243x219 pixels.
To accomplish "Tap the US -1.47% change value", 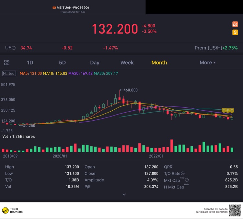I will pos(110,48).
